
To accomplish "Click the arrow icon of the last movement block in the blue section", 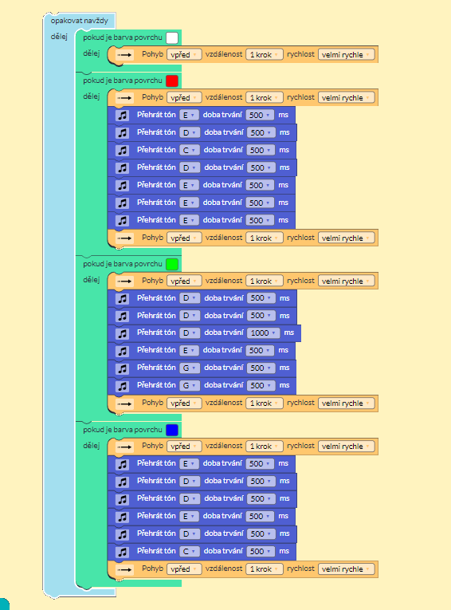I will [x=124, y=569].
